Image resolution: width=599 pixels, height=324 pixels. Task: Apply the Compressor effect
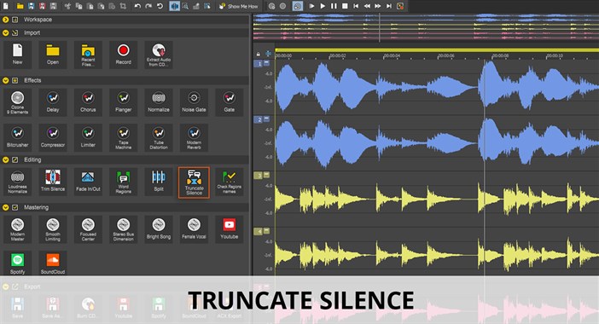click(x=53, y=137)
